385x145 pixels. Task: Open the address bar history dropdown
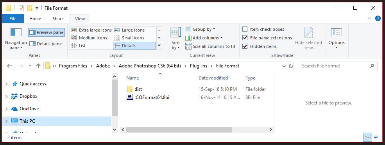click(x=284, y=66)
